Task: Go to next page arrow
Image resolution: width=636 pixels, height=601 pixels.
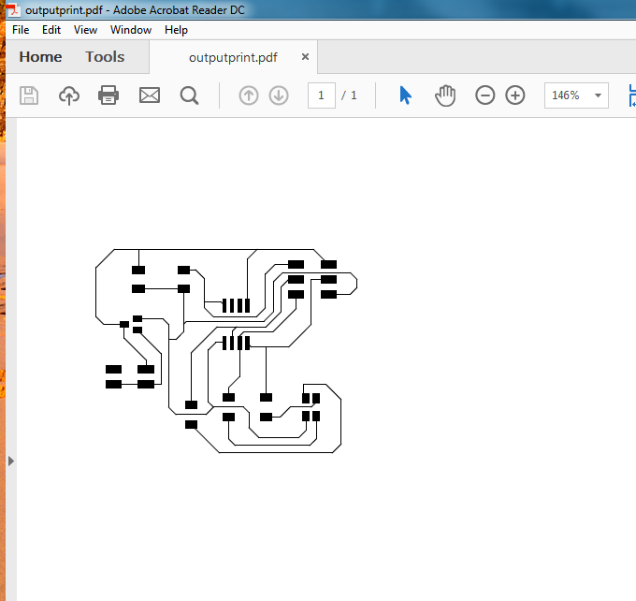Action: [279, 95]
